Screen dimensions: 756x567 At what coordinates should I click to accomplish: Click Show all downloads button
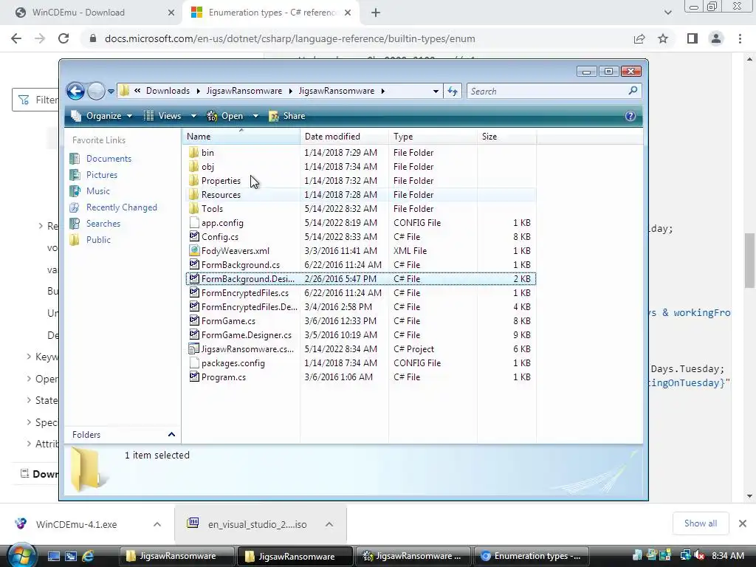[x=701, y=523]
